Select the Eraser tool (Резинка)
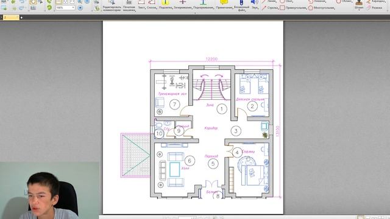 tap(374, 8)
